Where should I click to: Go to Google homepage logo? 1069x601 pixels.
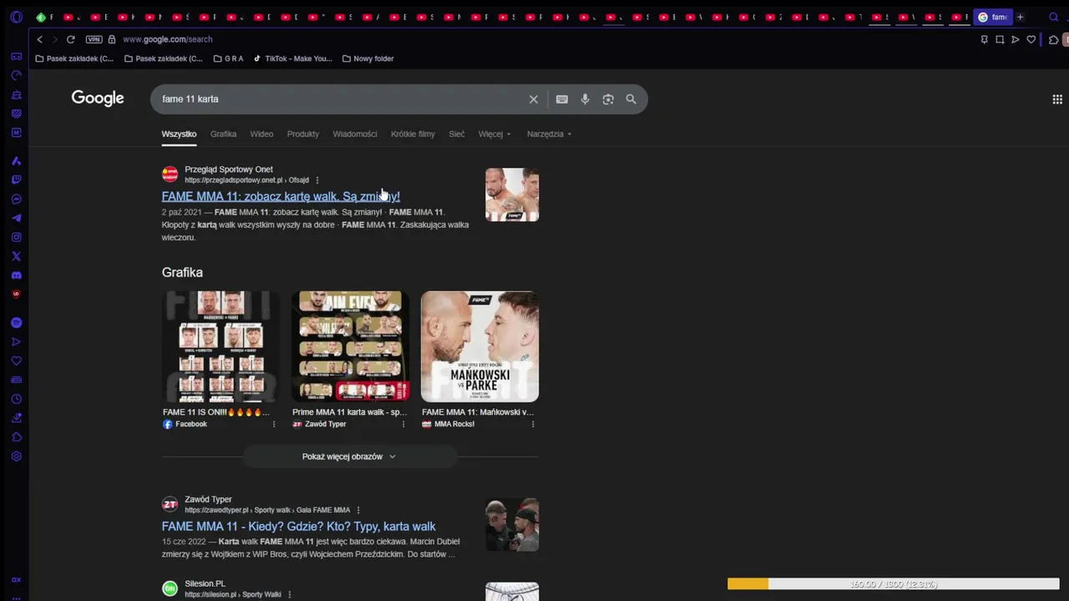tap(98, 98)
